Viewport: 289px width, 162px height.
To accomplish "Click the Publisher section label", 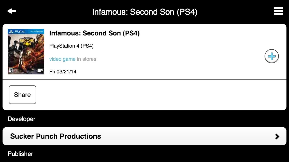I will (x=20, y=154).
